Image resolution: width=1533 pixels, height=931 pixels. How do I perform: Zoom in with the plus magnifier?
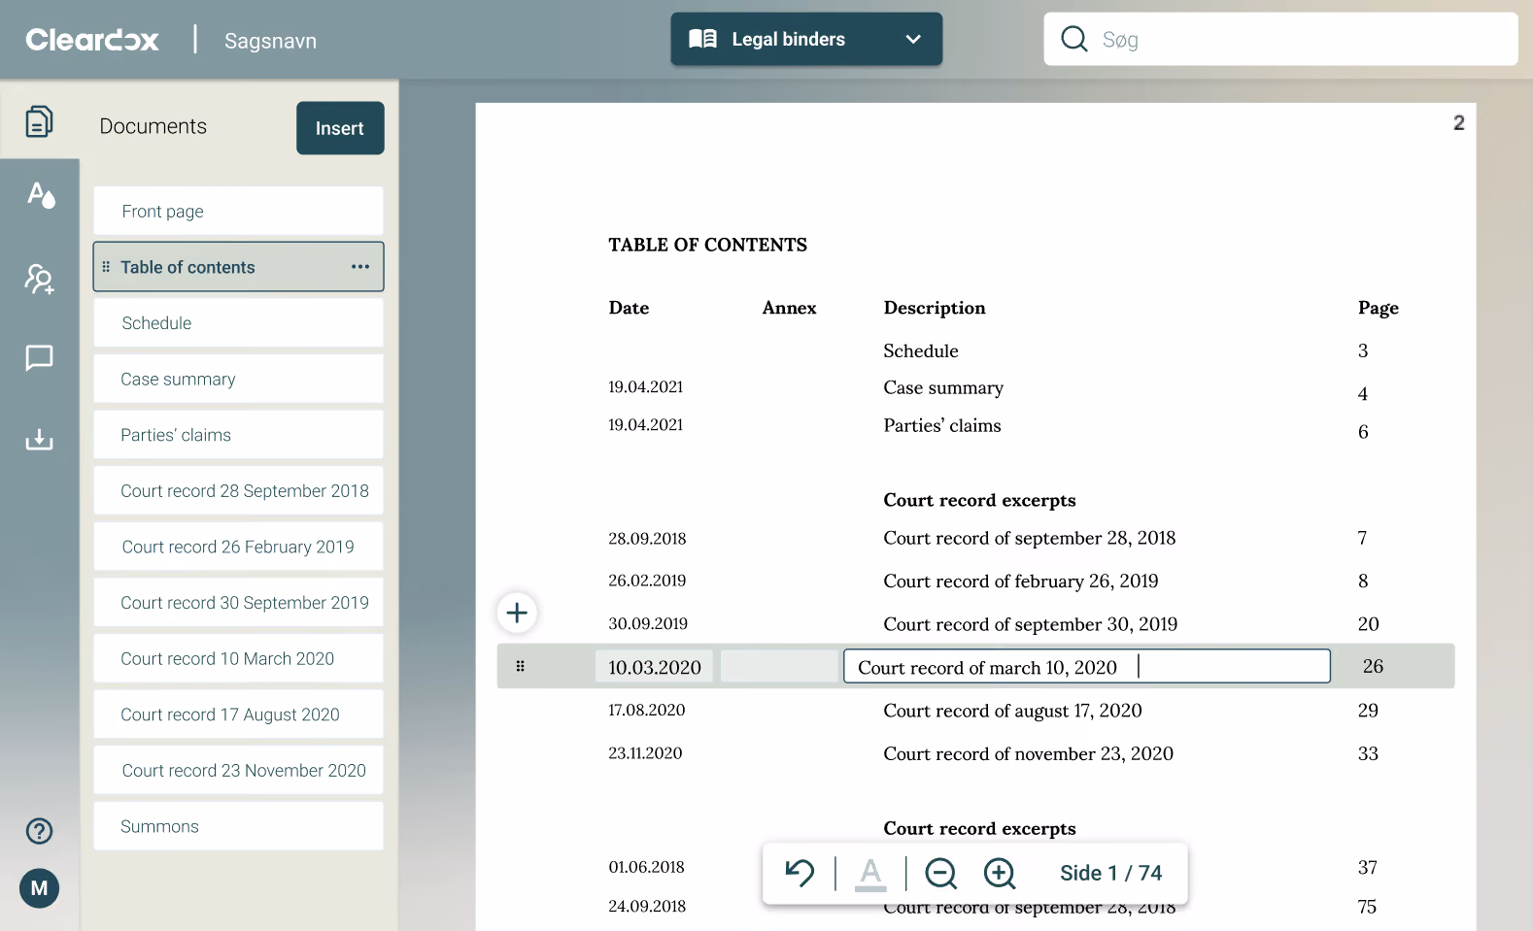coord(999,874)
